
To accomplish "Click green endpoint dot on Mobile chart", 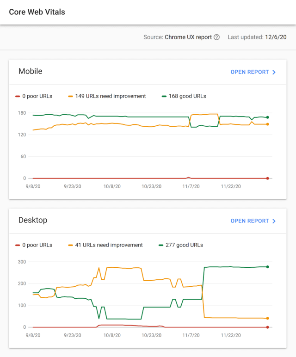I will coord(267,117).
